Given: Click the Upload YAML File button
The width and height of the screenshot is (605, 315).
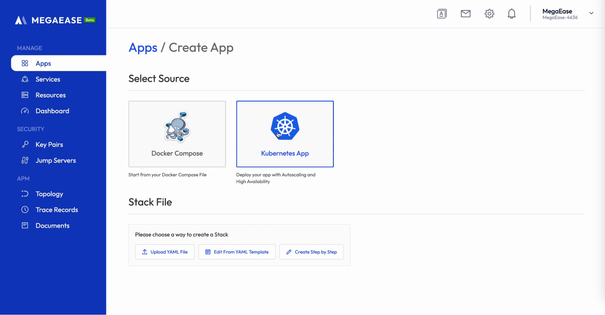Looking at the screenshot, I should pos(165,252).
